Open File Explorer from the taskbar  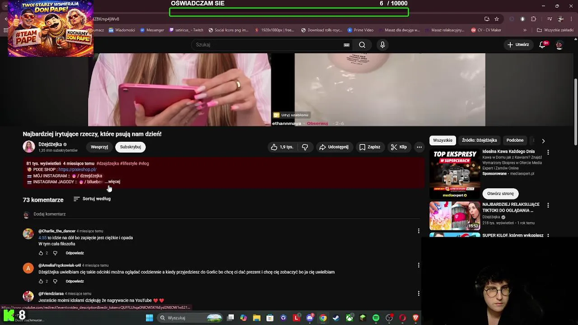click(x=256, y=318)
